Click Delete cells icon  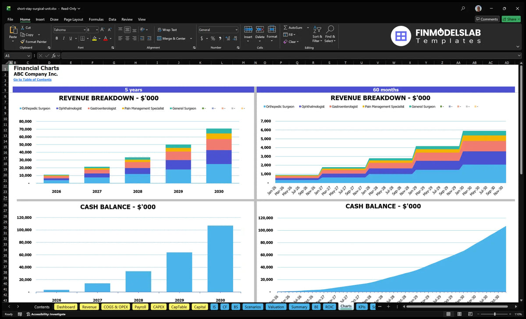(260, 29)
